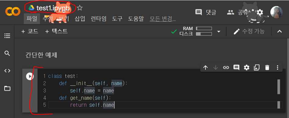This screenshot has width=289, height=118.
Task: Open the 수정 가능 editing mode dropdown
Action: (x=249, y=31)
